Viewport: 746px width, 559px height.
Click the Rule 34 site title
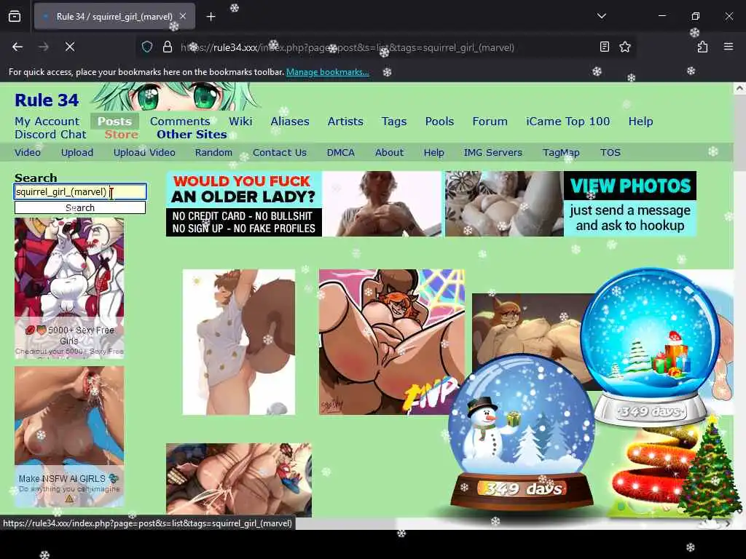pyautogui.click(x=47, y=100)
